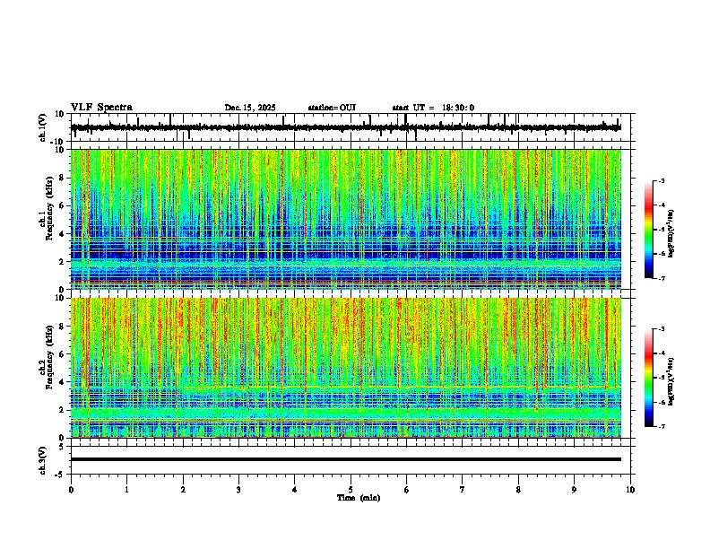Image resolution: width=710 pixels, height=549 pixels.
Task: Click the 'VLF Spectra' title text
Action: tap(101, 108)
